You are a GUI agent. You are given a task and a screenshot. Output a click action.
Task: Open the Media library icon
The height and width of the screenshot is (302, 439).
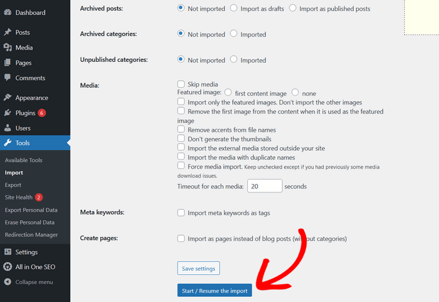pos(8,48)
